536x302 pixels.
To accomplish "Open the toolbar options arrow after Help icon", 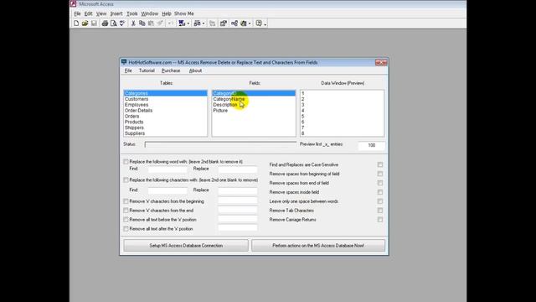I will pyautogui.click(x=265, y=24).
